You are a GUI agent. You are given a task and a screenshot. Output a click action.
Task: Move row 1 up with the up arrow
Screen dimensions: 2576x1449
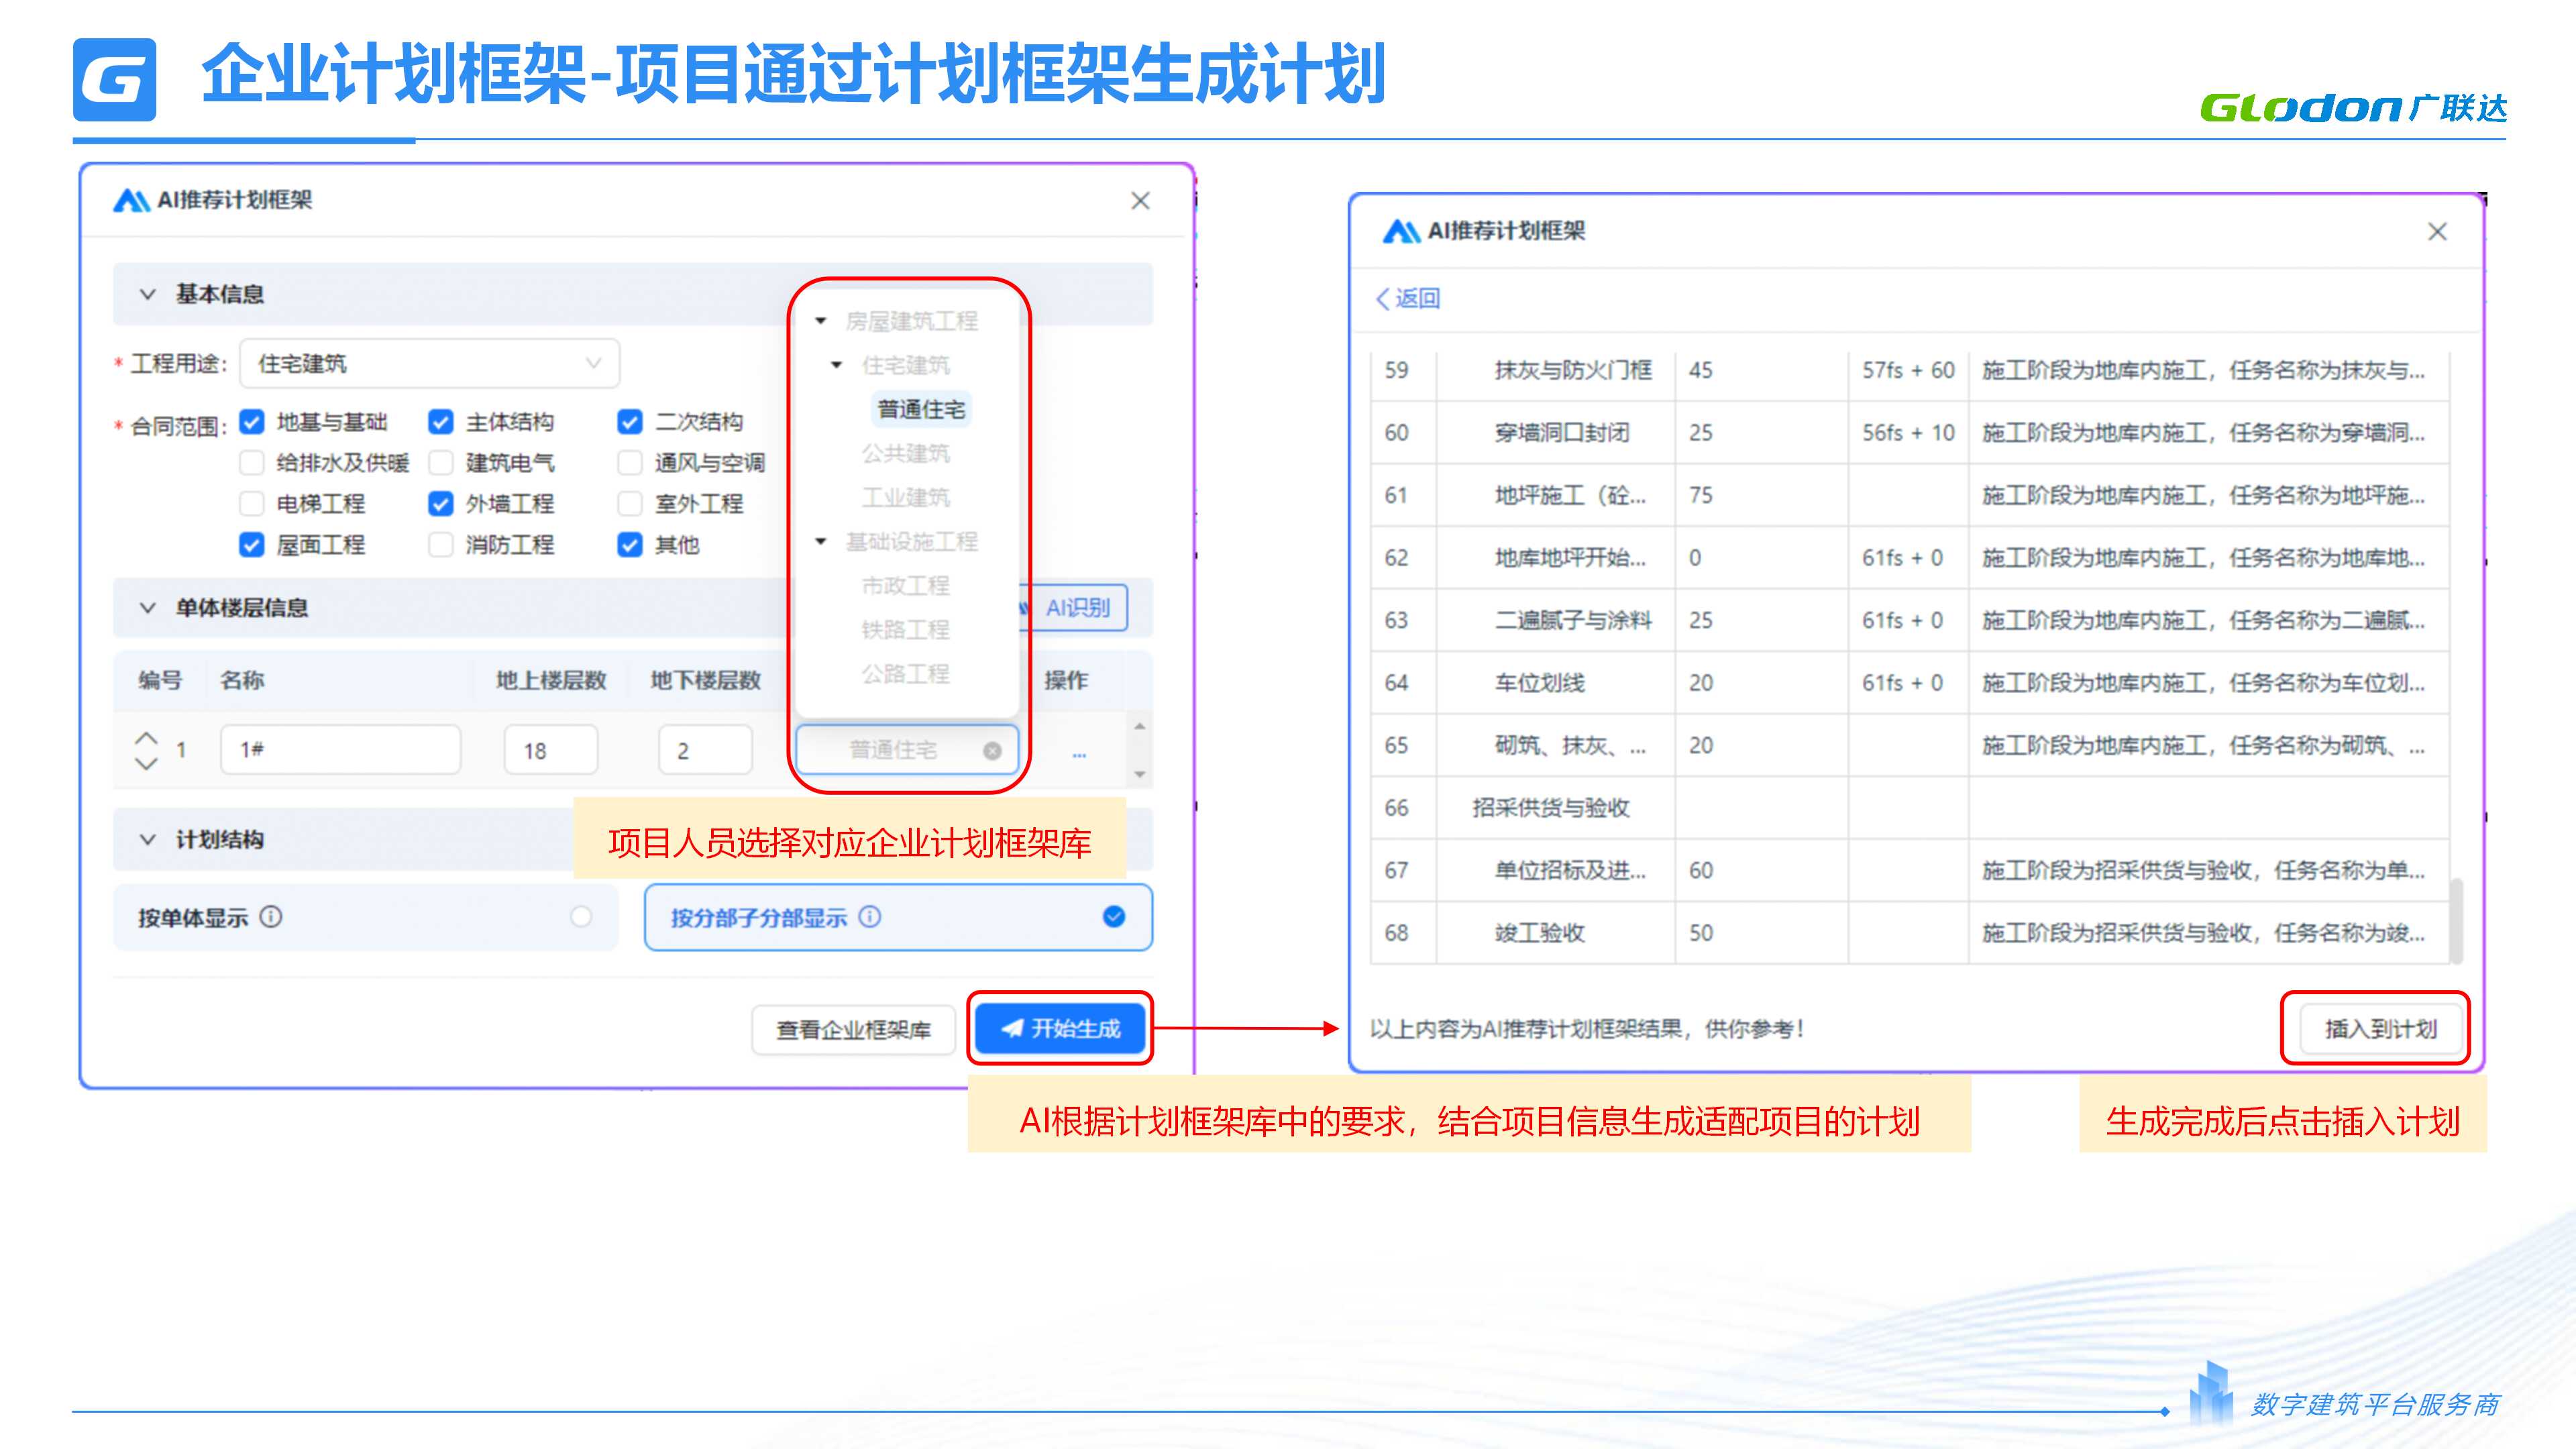point(146,738)
